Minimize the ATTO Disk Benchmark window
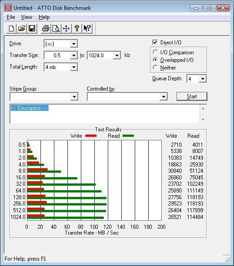 196,8
